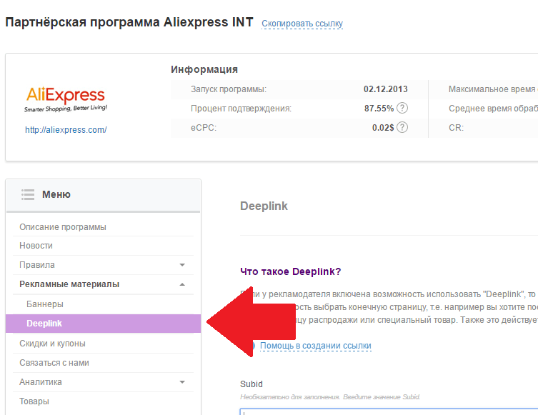
Task: Click the Максимальное время label
Action: (x=493, y=89)
